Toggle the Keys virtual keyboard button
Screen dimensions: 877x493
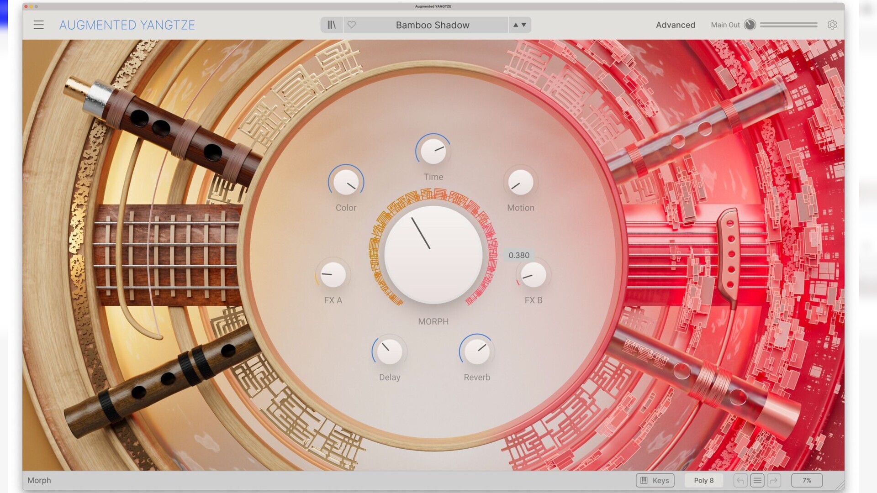pos(655,480)
